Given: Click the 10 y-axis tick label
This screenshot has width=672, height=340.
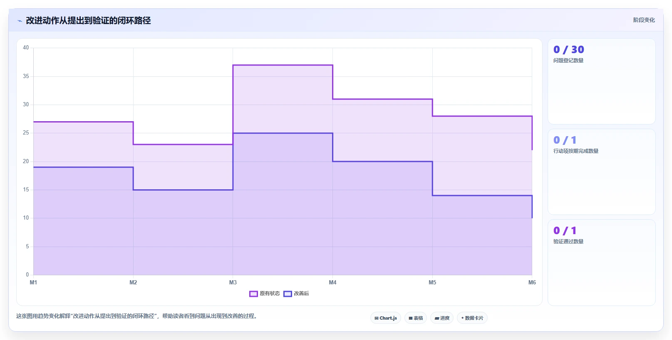Looking at the screenshot, I should click(x=26, y=218).
